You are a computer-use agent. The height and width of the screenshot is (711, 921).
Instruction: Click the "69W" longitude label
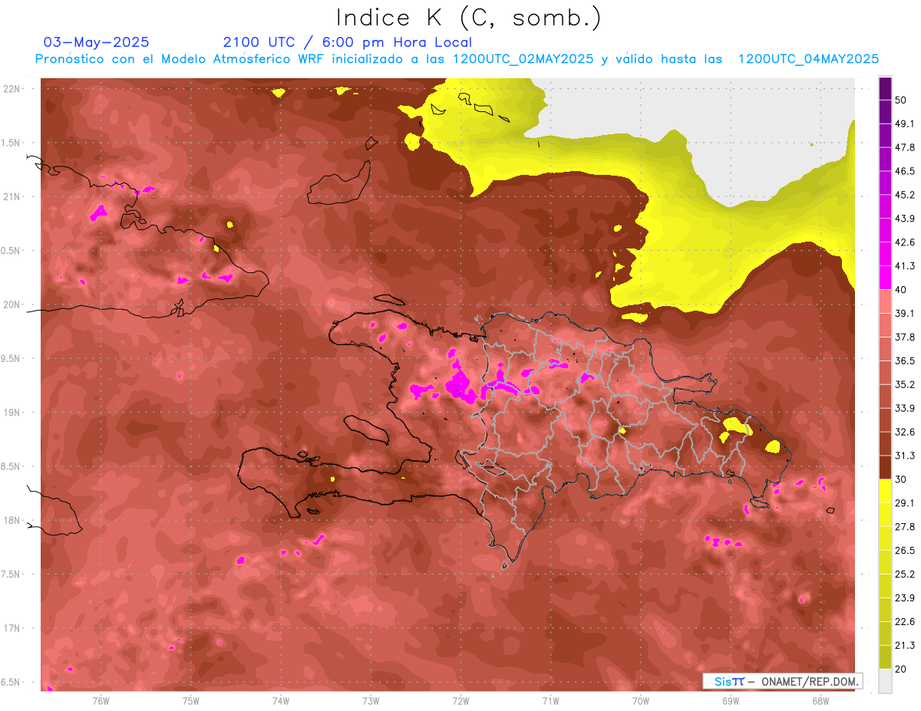tap(731, 699)
